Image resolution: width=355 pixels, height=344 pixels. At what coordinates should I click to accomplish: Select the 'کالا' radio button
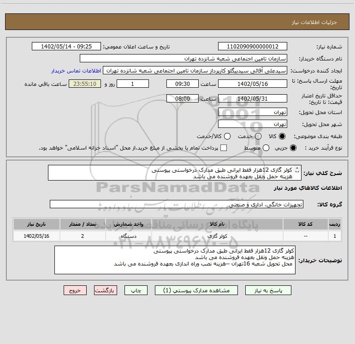tap(282, 136)
